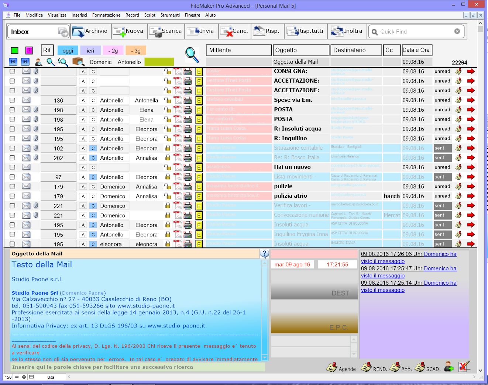Click the help question mark bubble

[264, 254]
